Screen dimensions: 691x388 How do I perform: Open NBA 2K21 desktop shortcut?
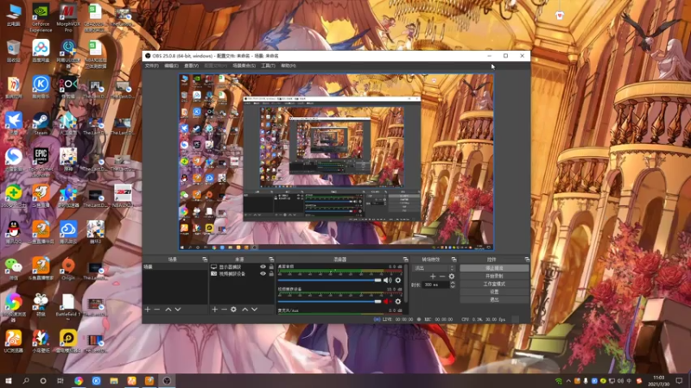(123, 196)
